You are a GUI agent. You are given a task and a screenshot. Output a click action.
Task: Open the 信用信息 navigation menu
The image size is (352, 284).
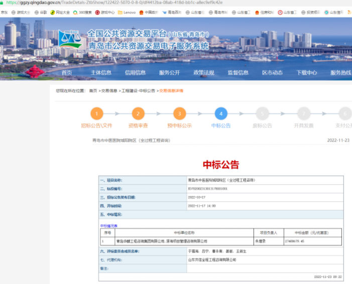pyautogui.click(x=135, y=73)
